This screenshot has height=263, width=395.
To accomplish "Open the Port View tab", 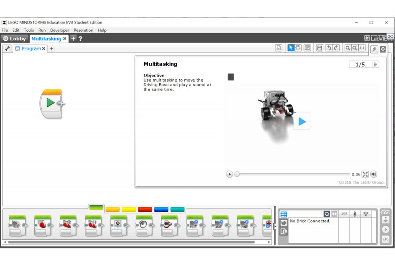I will [x=284, y=223].
